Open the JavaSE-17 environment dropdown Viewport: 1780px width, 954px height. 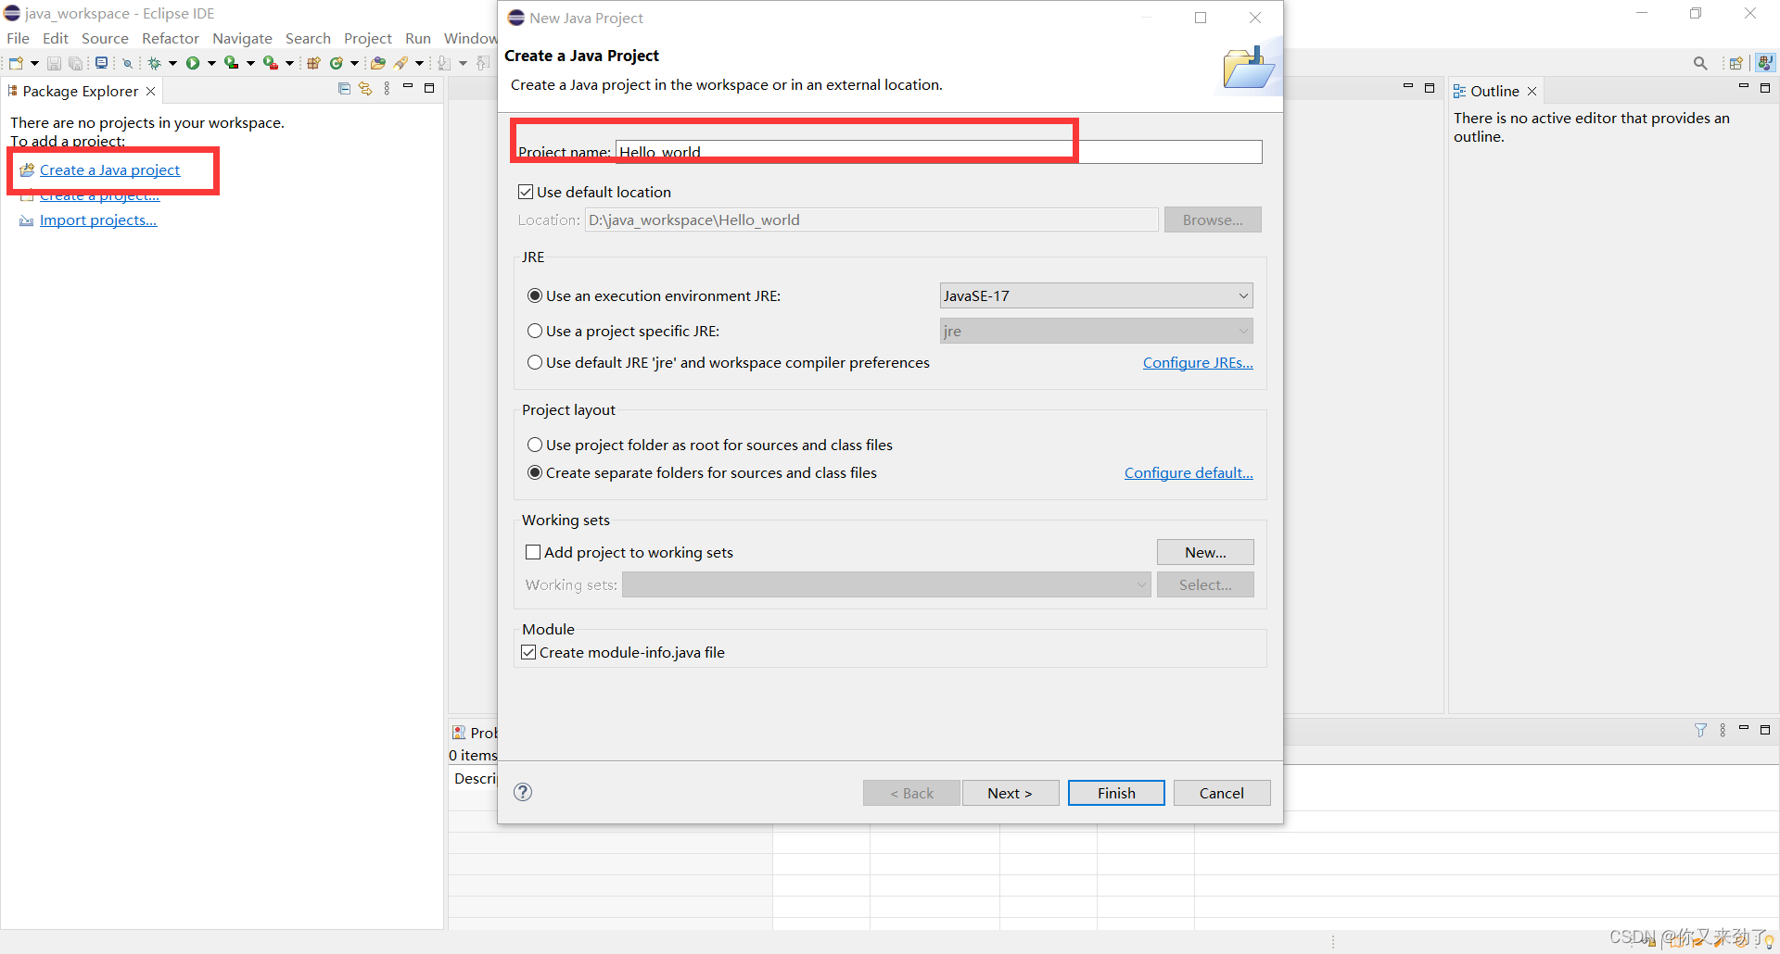1096,295
